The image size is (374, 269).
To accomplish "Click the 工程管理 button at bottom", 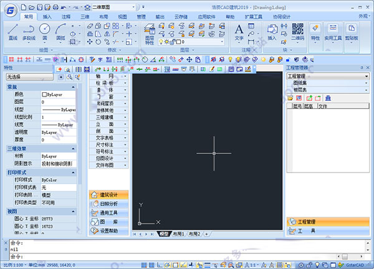I will pyautogui.click(x=328, y=222).
